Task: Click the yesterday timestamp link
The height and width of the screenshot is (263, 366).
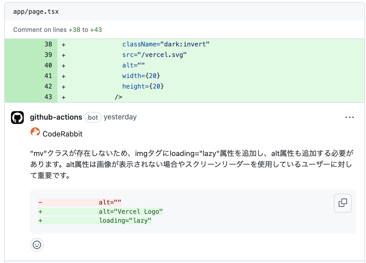Action: coord(120,117)
